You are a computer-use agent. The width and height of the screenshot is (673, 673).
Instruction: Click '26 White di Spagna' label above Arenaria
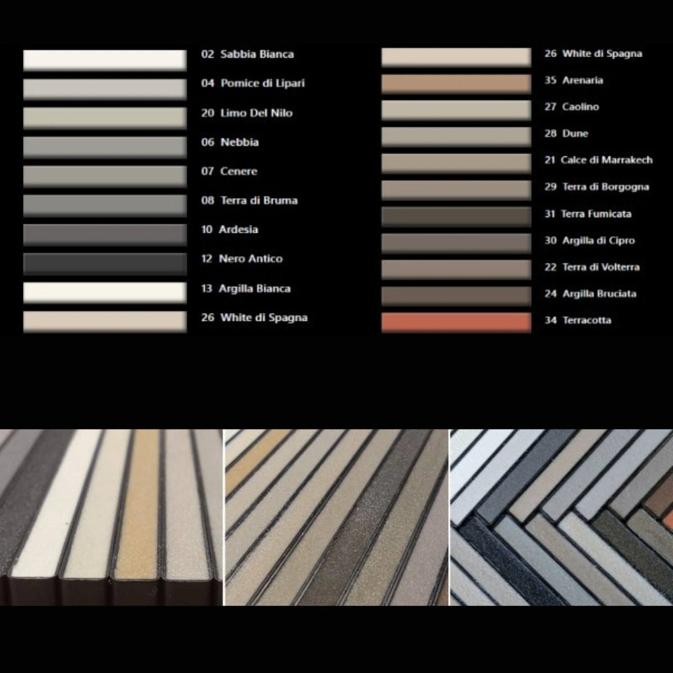[593, 54]
